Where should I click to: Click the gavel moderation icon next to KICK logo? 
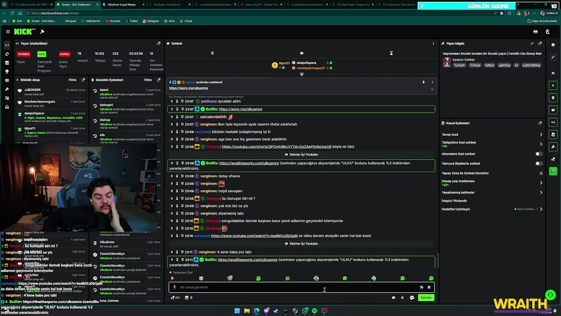pyautogui.click(x=42, y=32)
